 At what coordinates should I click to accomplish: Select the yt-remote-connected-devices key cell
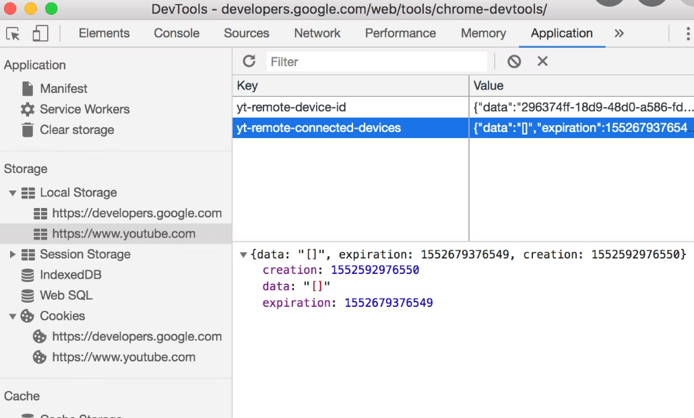tap(350, 128)
